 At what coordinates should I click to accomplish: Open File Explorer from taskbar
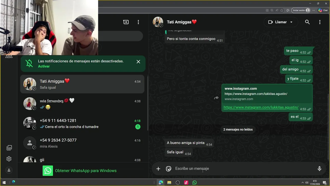coord(169,183)
